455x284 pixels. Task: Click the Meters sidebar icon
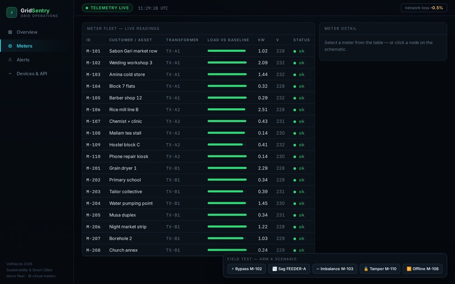click(10, 46)
